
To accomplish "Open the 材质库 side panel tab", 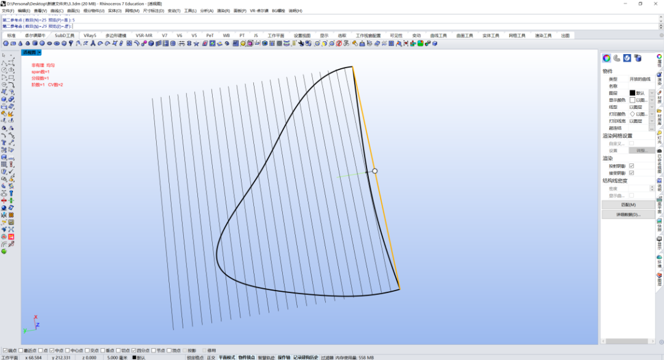I will click(659, 117).
